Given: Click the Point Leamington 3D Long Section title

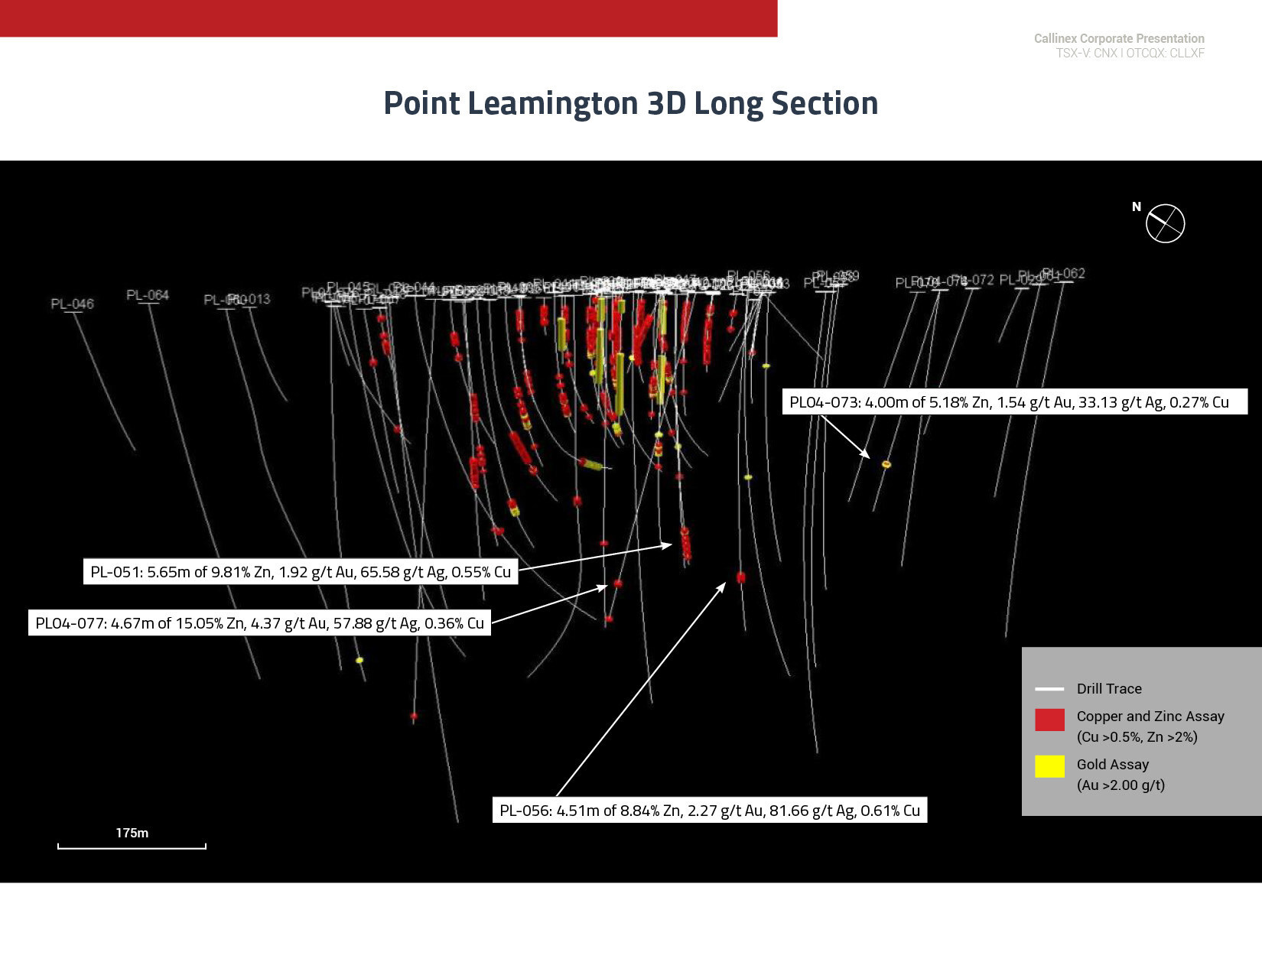Looking at the screenshot, I should click(630, 103).
